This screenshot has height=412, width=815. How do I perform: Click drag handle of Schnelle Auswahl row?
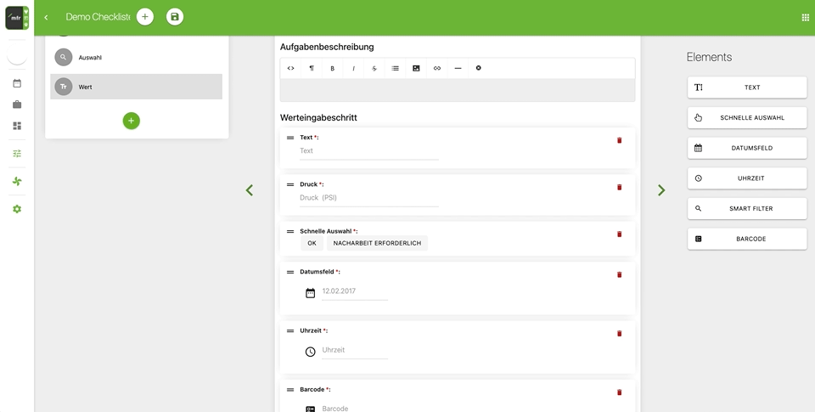click(290, 232)
